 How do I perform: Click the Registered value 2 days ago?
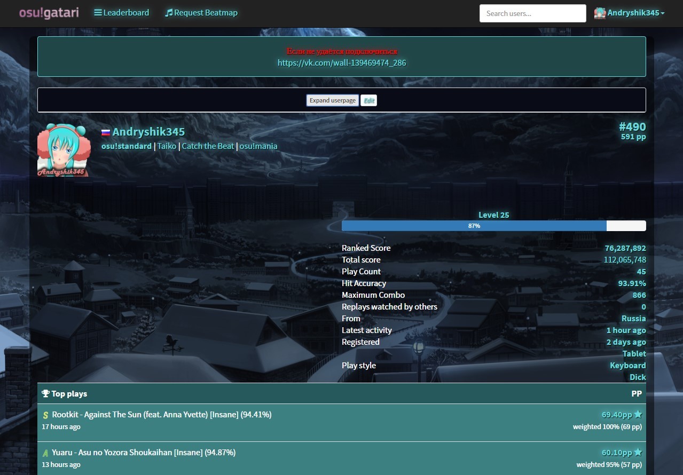click(626, 342)
